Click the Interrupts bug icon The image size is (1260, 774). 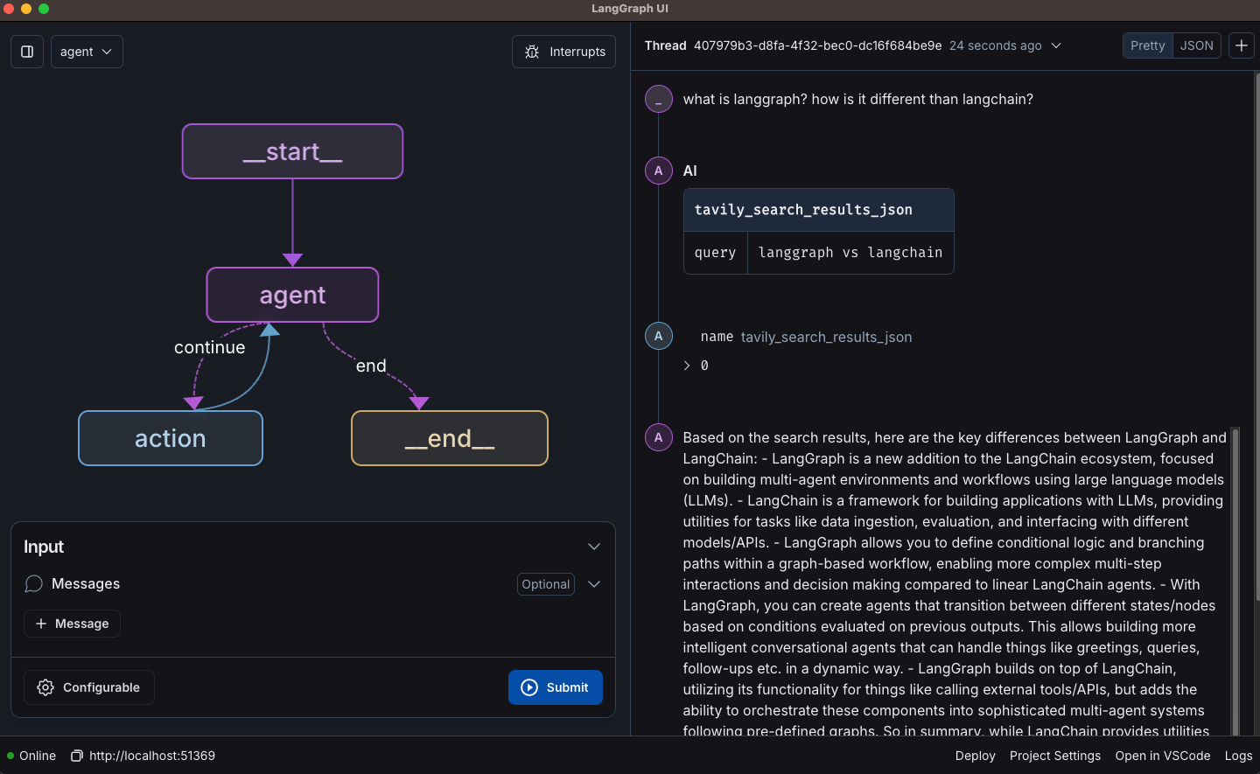tap(531, 52)
